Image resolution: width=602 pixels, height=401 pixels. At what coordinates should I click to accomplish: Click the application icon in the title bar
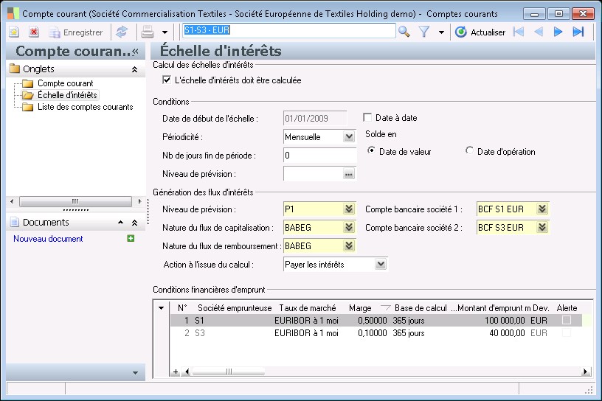pyautogui.click(x=13, y=13)
